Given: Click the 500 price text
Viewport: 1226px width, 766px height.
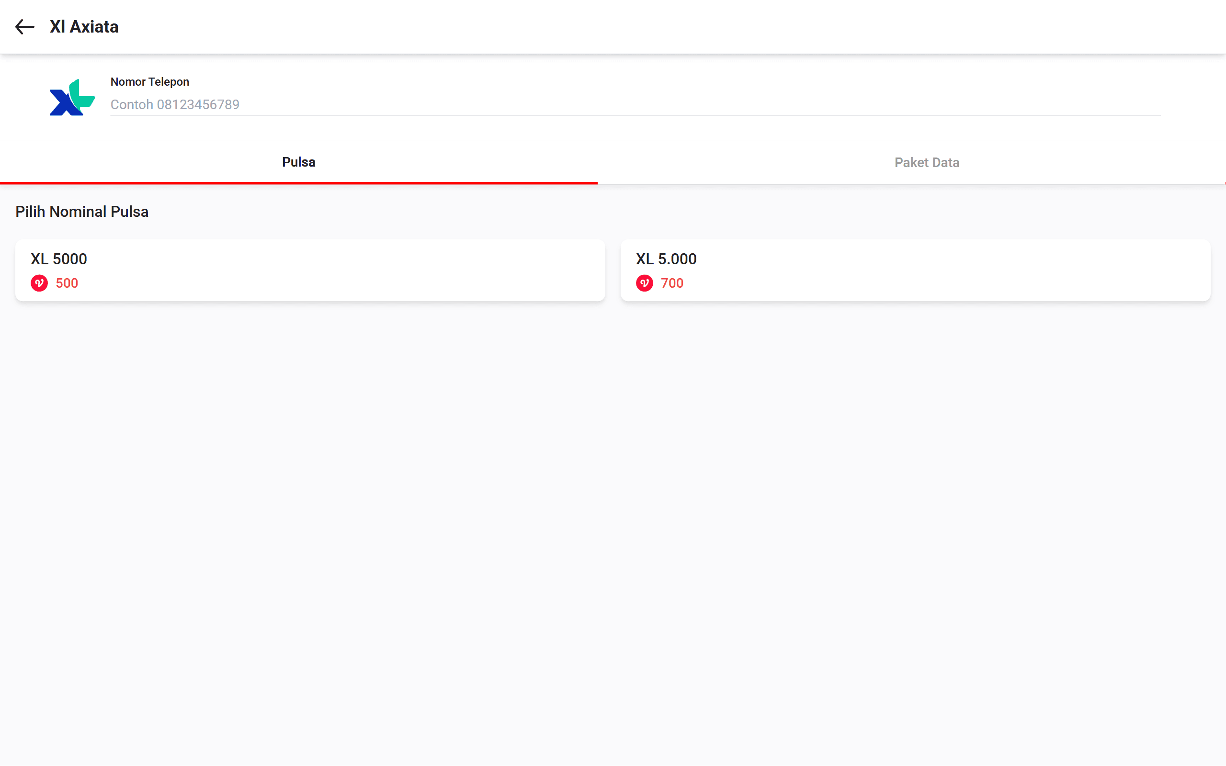Looking at the screenshot, I should pyautogui.click(x=67, y=283).
